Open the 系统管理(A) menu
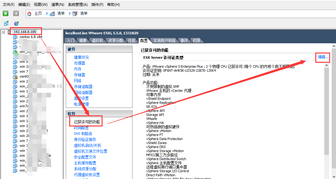This screenshot has height=179, width=336. click(78, 5)
